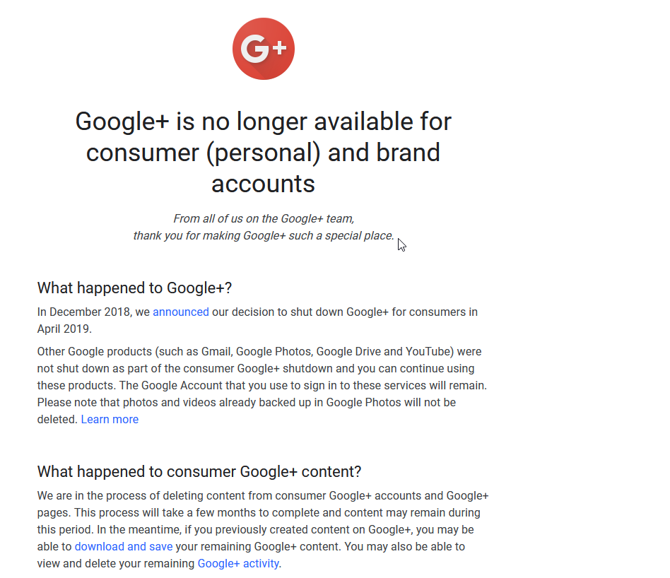
Task: Click the 'April 2019.' text
Action: (x=64, y=329)
